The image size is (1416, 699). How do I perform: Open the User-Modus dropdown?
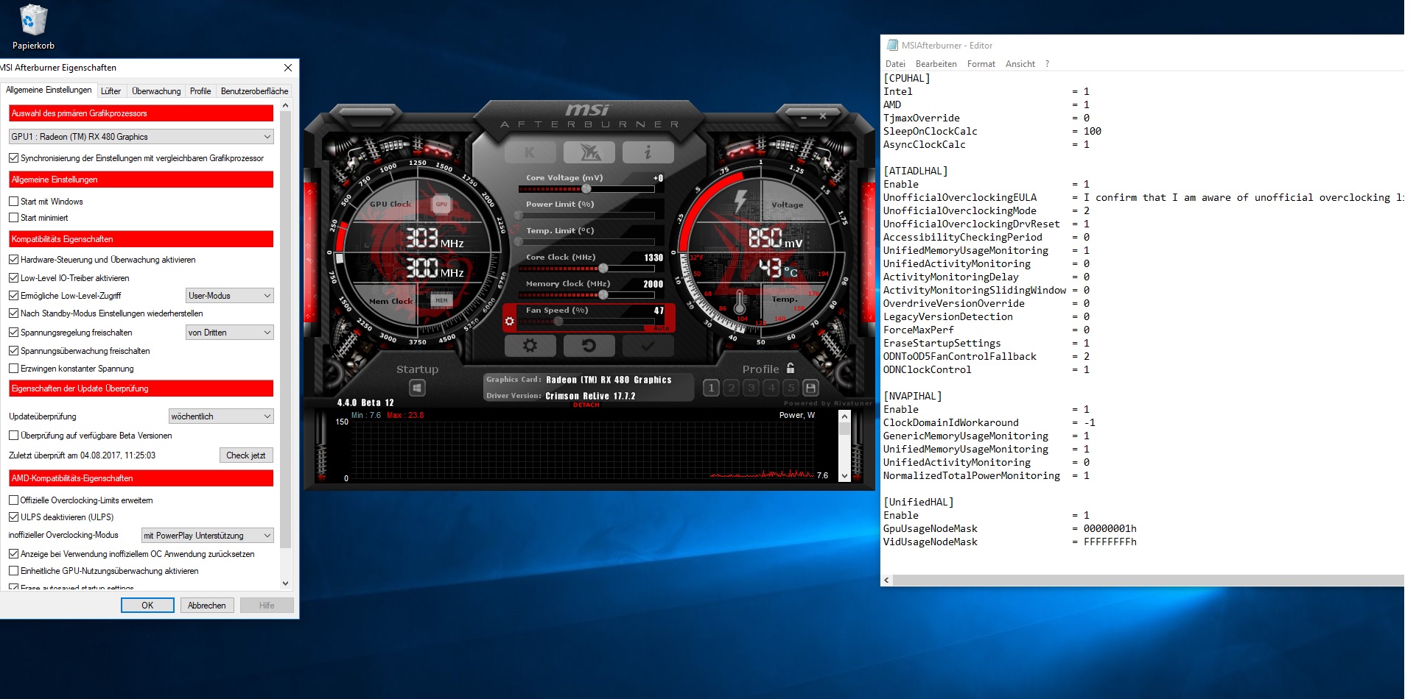pyautogui.click(x=229, y=295)
